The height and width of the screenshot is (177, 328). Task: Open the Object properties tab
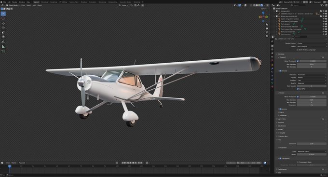click(272, 65)
